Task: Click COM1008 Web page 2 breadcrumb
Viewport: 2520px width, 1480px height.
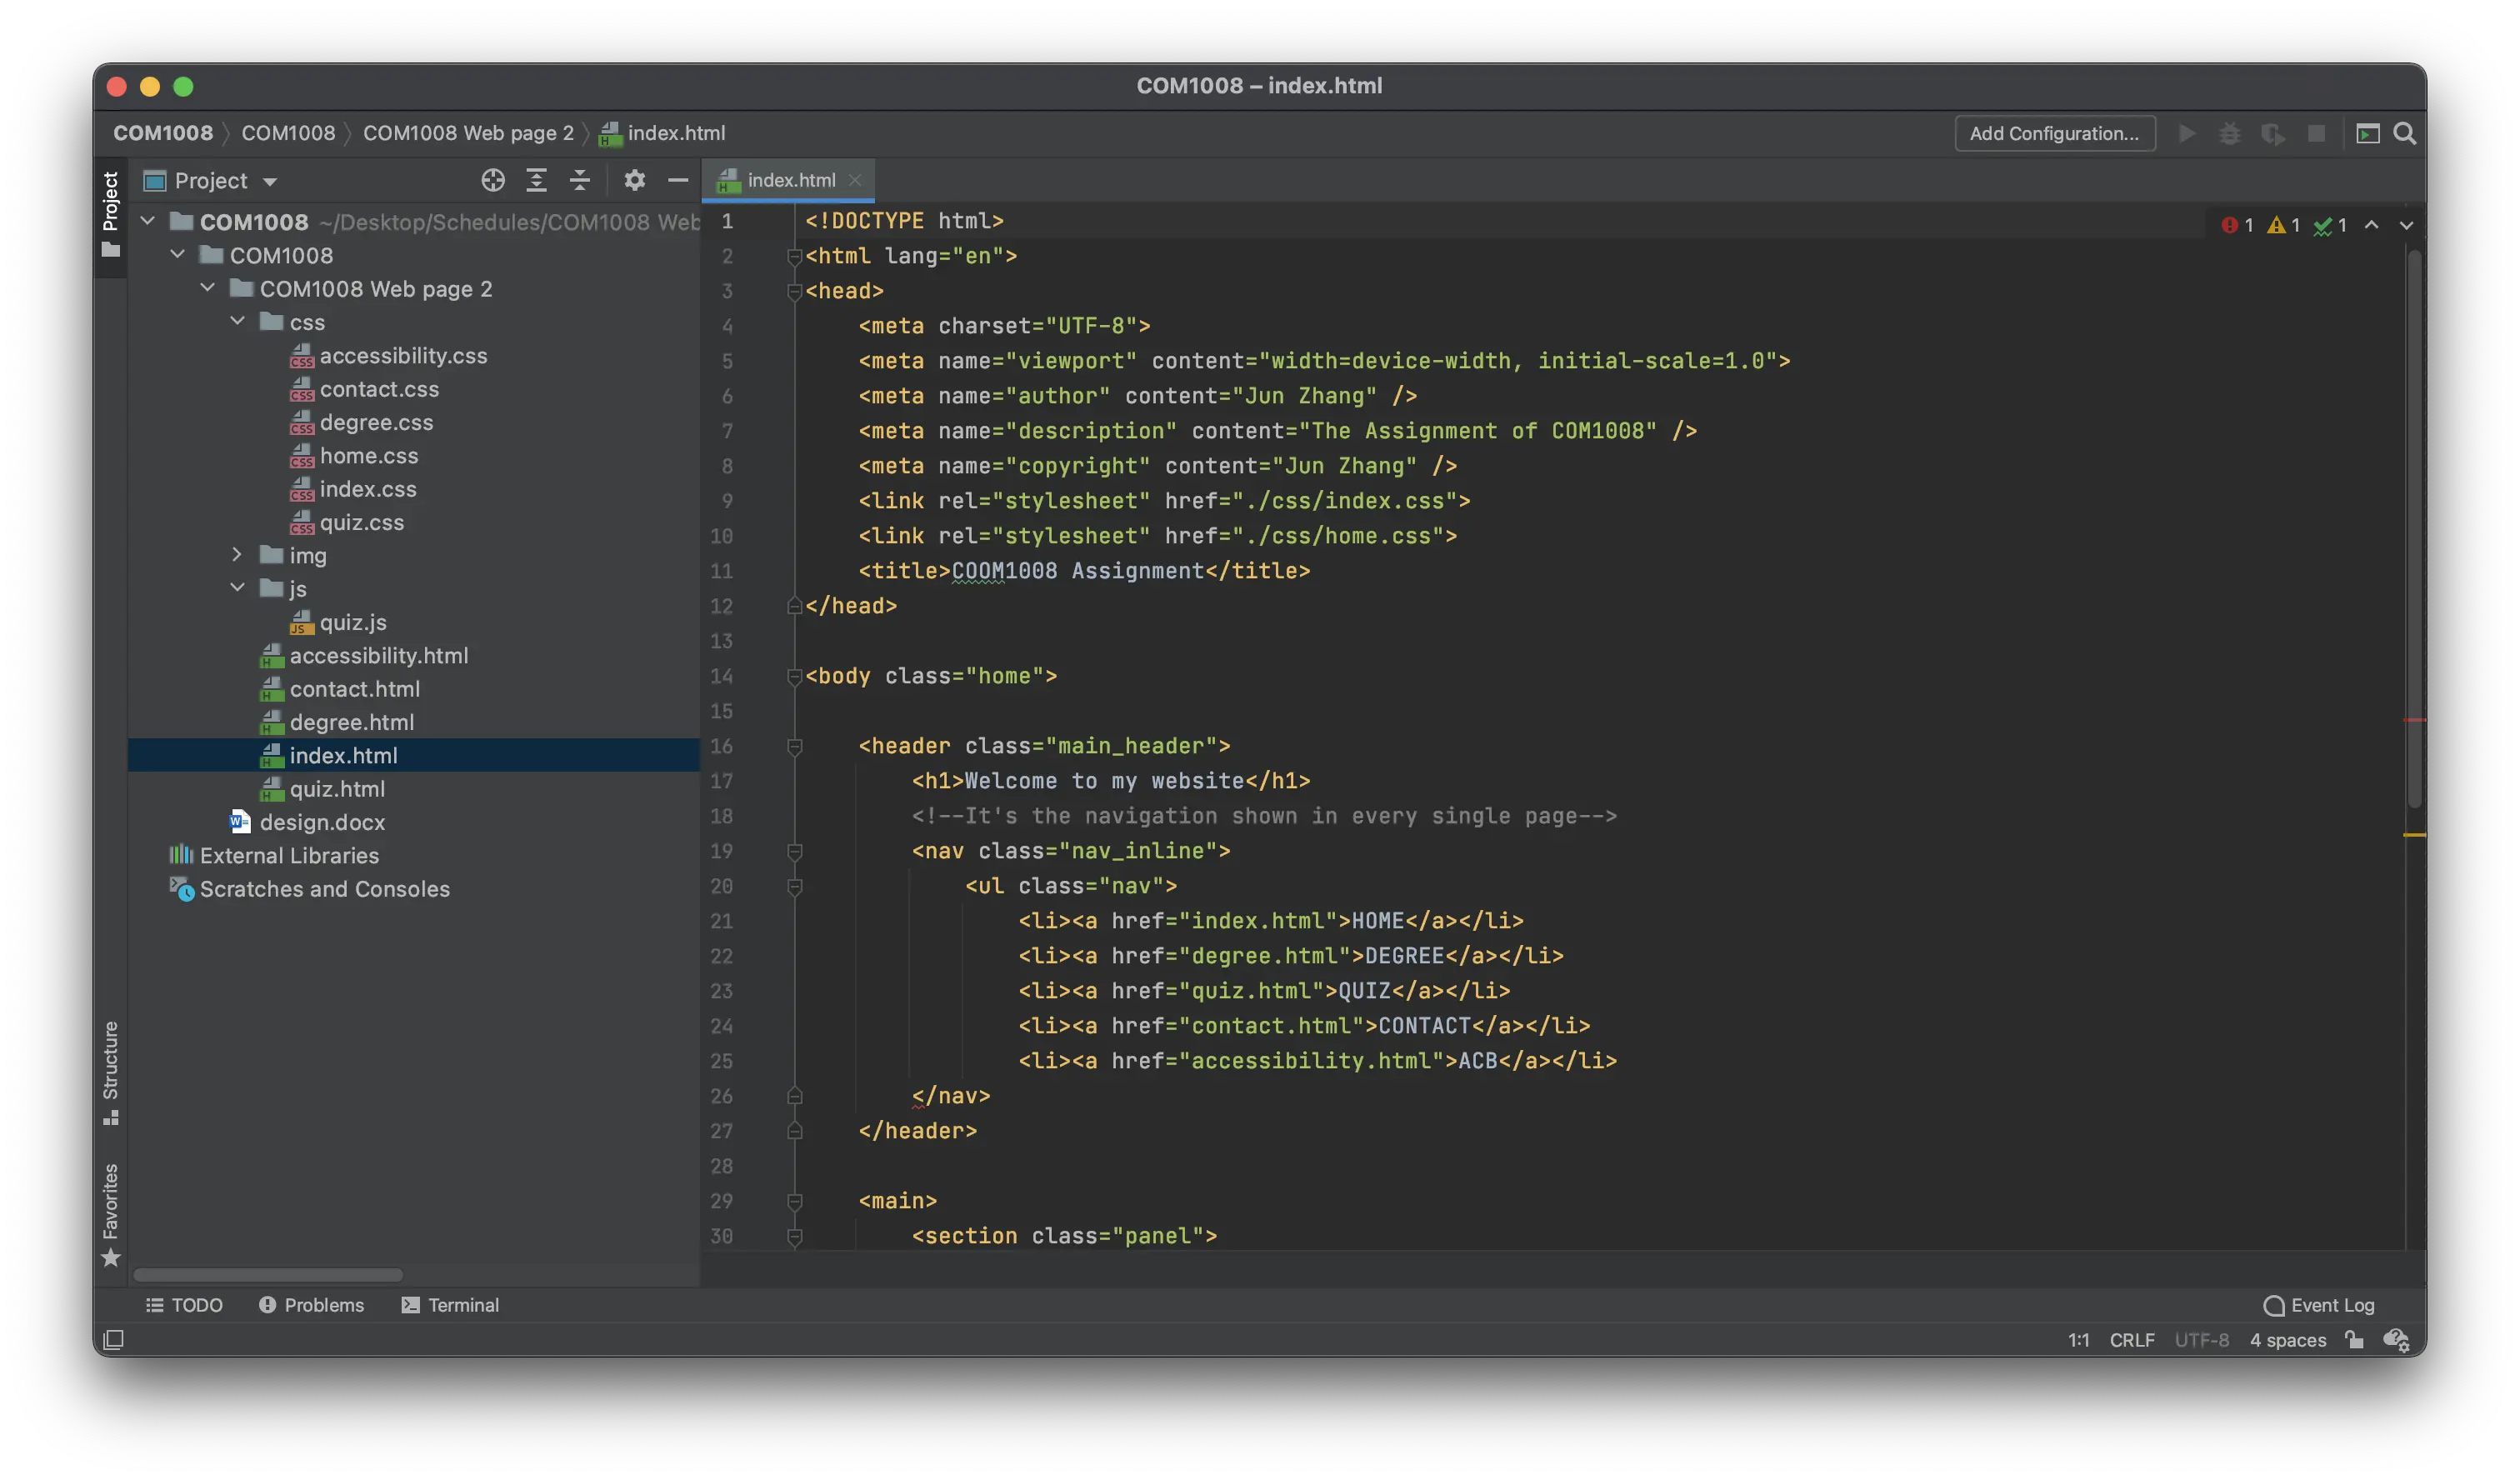Action: (x=468, y=133)
